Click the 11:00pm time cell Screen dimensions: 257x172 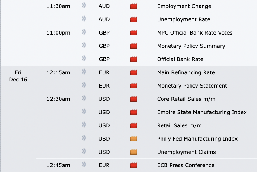58,33
